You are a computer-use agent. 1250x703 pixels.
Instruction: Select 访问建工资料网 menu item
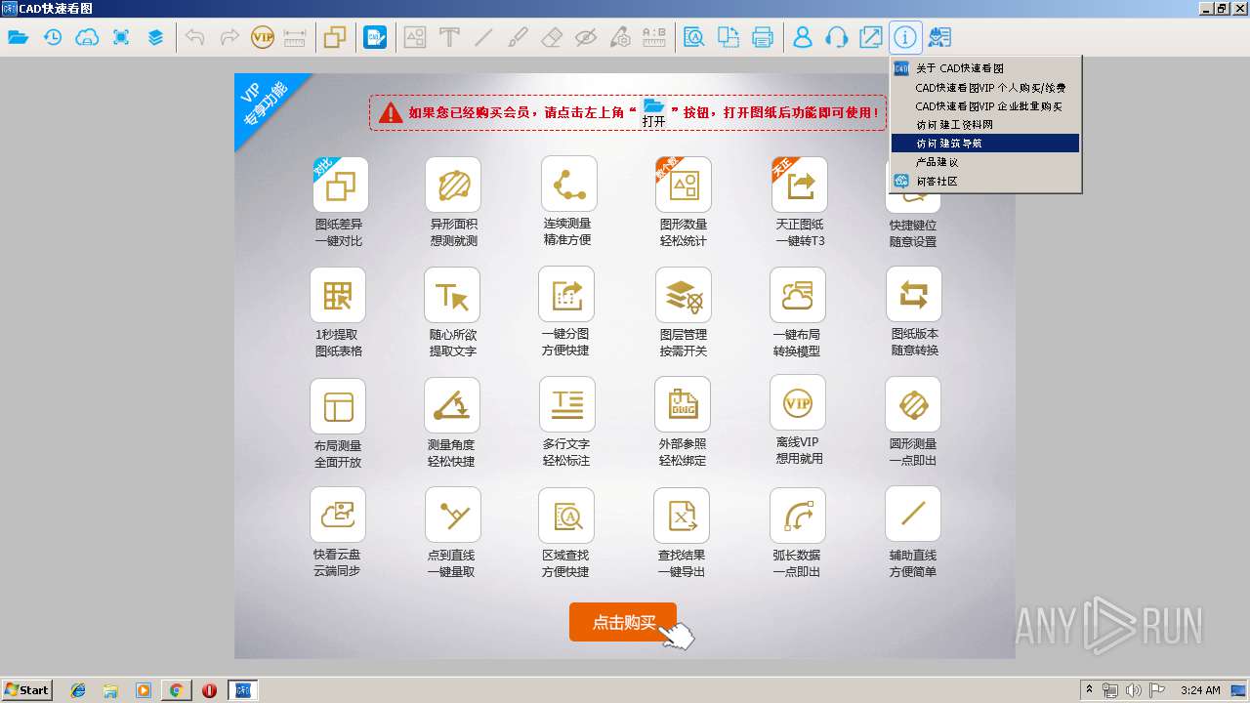tap(985, 124)
